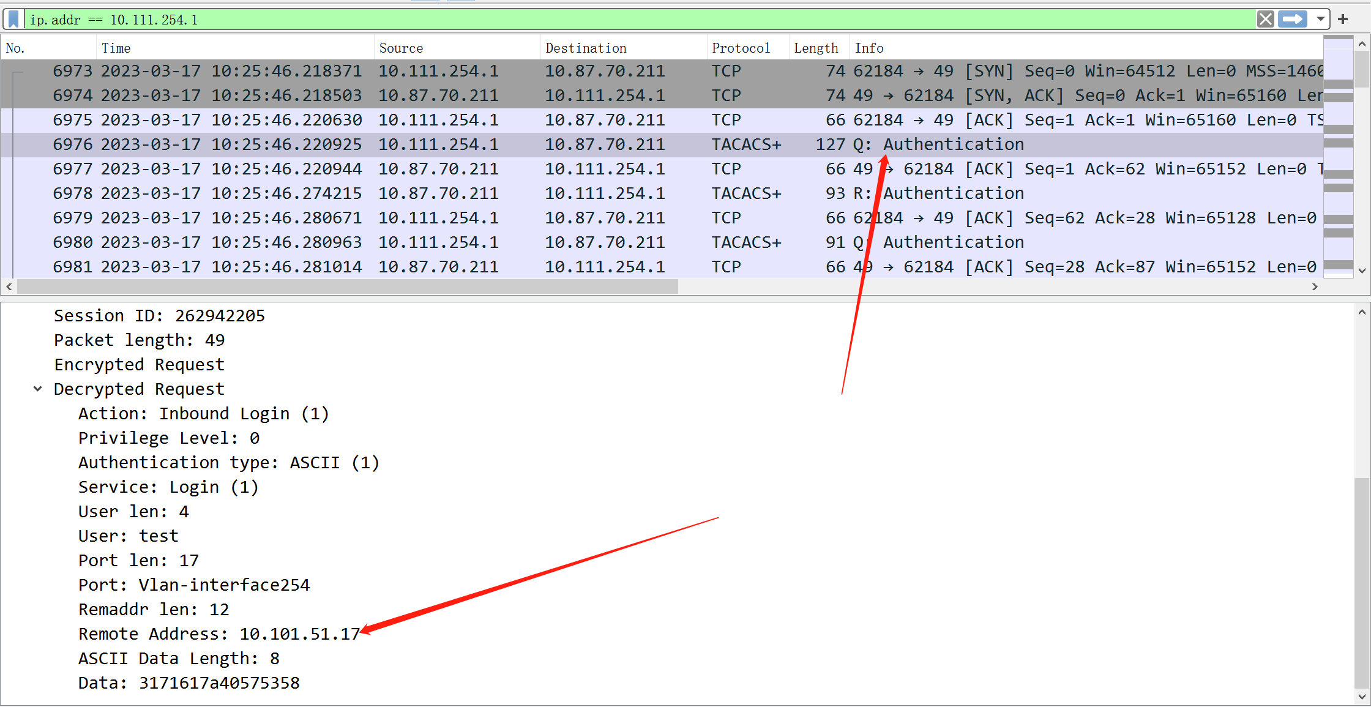Click the display filter input field

[x=612, y=20]
